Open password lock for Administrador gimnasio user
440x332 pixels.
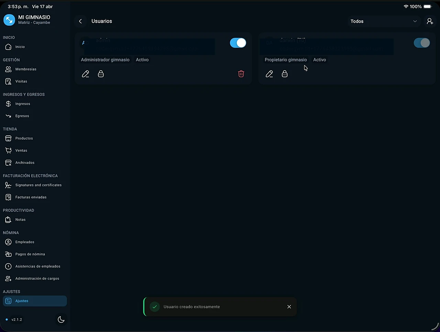click(x=101, y=74)
